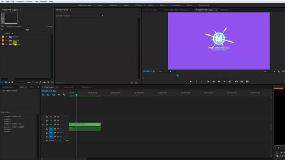
Task: Toggle sync lock on V2 track
Action: [x=55, y=120]
